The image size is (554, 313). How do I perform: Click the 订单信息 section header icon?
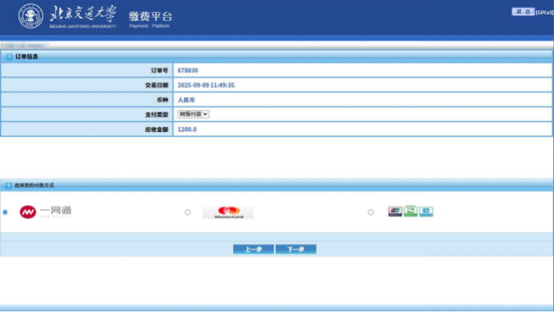(x=9, y=57)
